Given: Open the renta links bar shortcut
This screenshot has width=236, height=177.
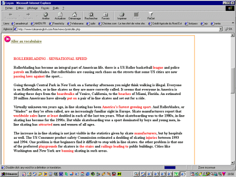Looking at the screenshot, I should pos(216,24).
